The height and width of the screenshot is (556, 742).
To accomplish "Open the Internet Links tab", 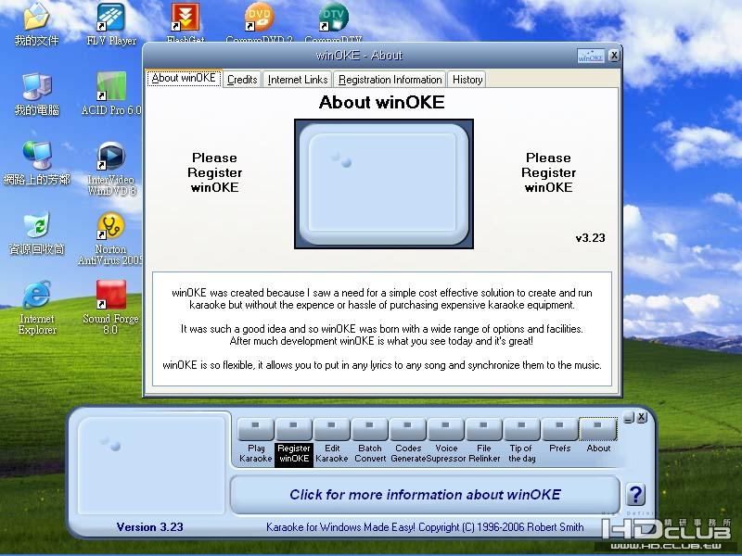I will [x=298, y=80].
